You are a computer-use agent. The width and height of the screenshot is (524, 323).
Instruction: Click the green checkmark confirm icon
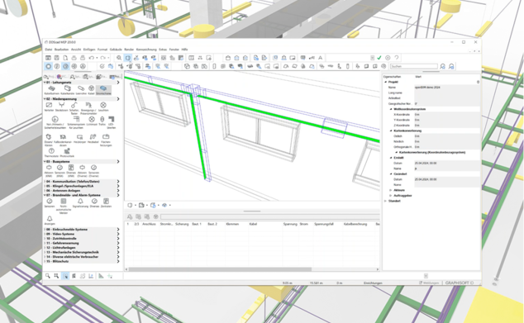coord(379,58)
